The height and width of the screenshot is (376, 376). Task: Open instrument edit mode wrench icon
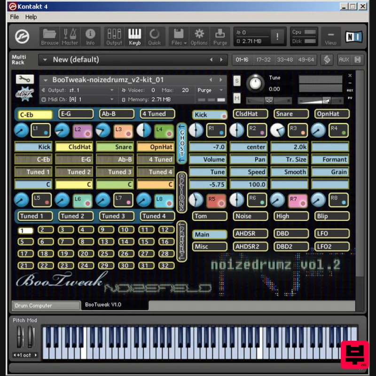(x=25, y=79)
